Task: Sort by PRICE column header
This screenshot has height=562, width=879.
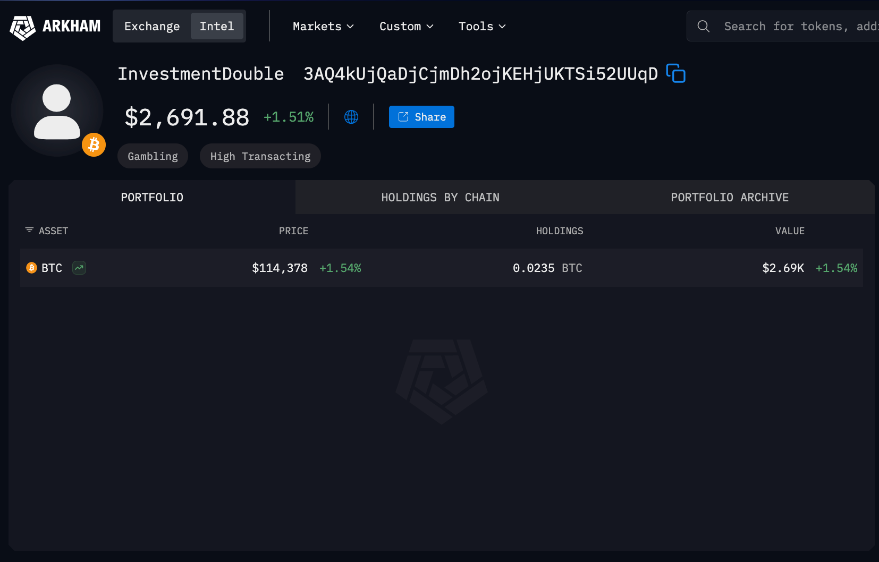Action: 293,231
